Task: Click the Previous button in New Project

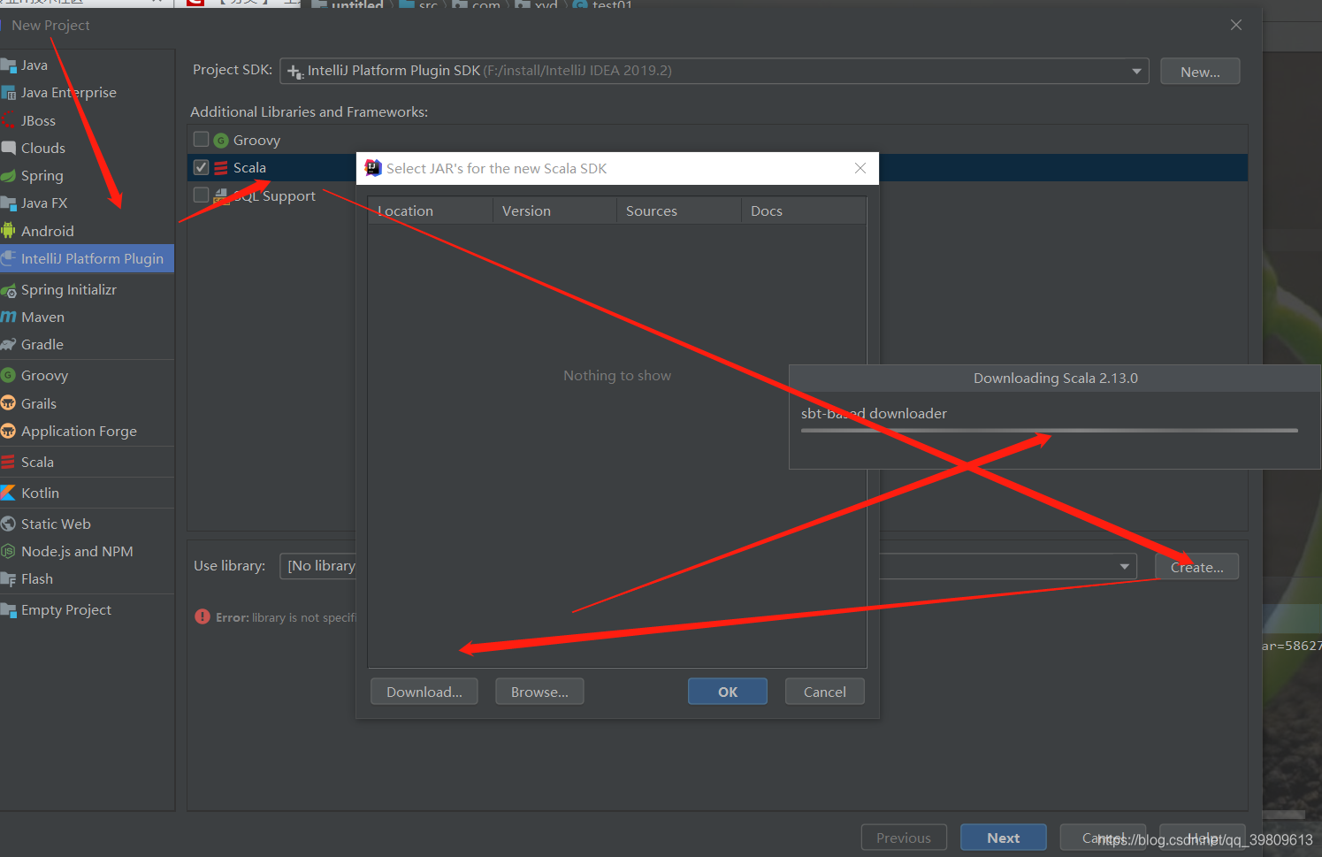Action: click(x=904, y=838)
